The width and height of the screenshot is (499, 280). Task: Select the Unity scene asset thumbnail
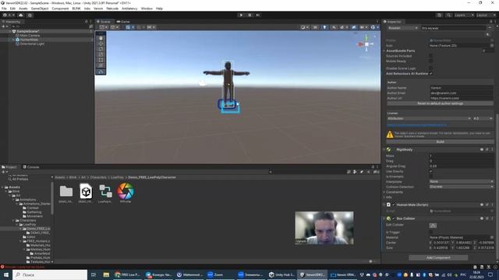(86, 191)
